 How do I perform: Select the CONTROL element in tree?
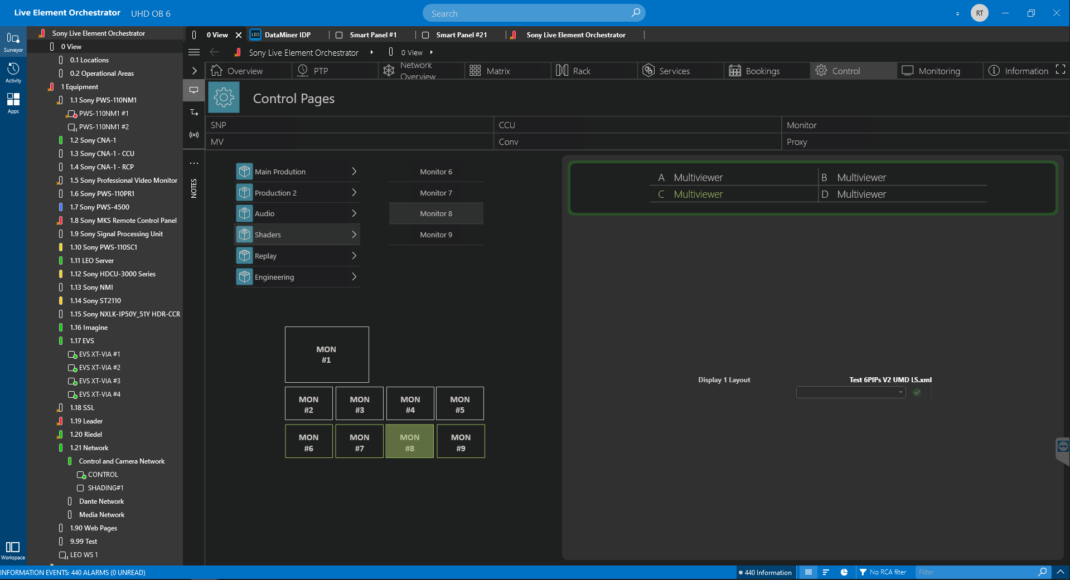pyautogui.click(x=103, y=475)
